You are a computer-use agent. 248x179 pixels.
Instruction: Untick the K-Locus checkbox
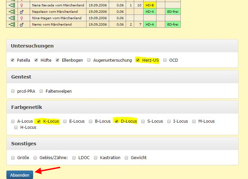pos(39,121)
